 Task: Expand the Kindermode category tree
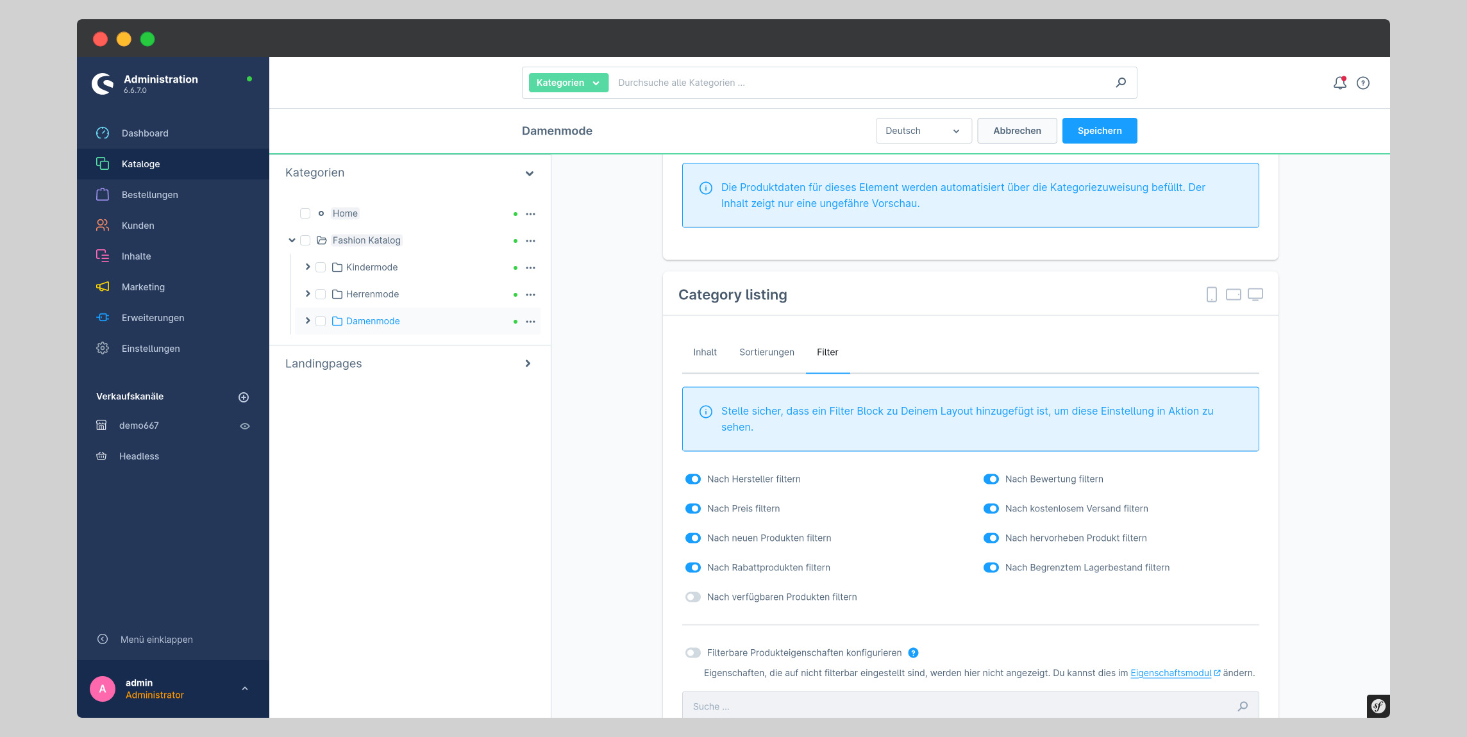(308, 267)
